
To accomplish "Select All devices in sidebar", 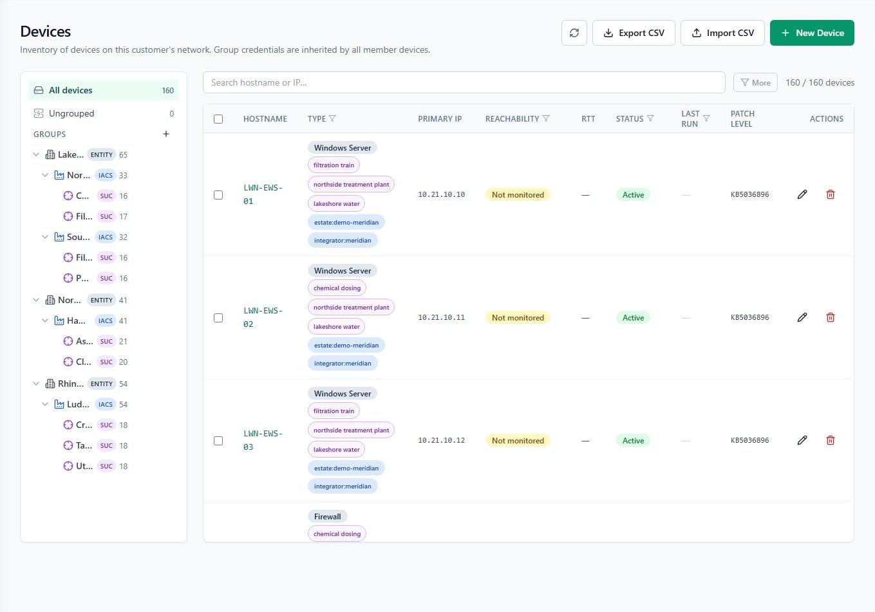I will coord(104,90).
